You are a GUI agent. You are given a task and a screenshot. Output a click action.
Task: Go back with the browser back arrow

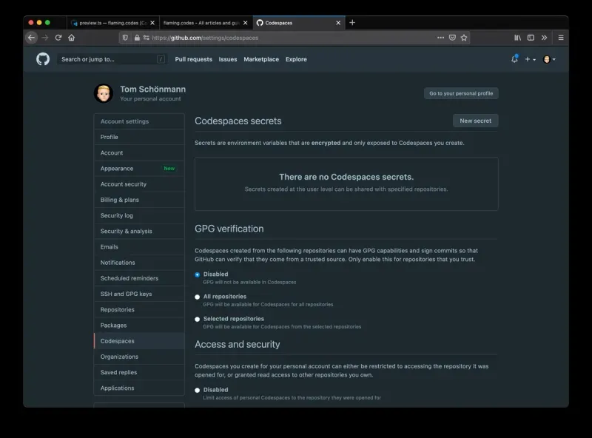pos(31,38)
